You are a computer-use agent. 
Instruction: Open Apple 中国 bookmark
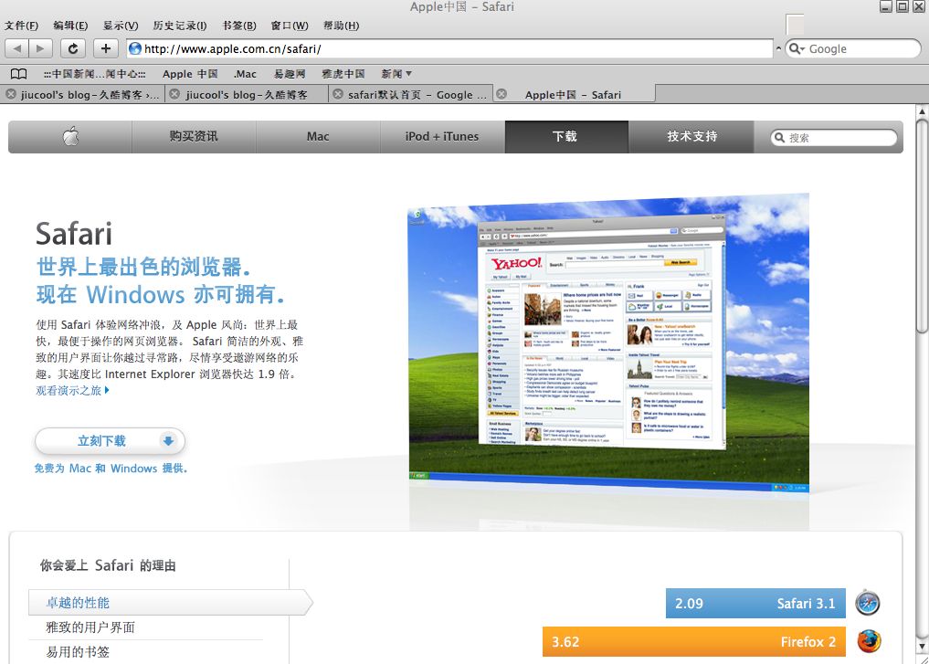coord(190,74)
